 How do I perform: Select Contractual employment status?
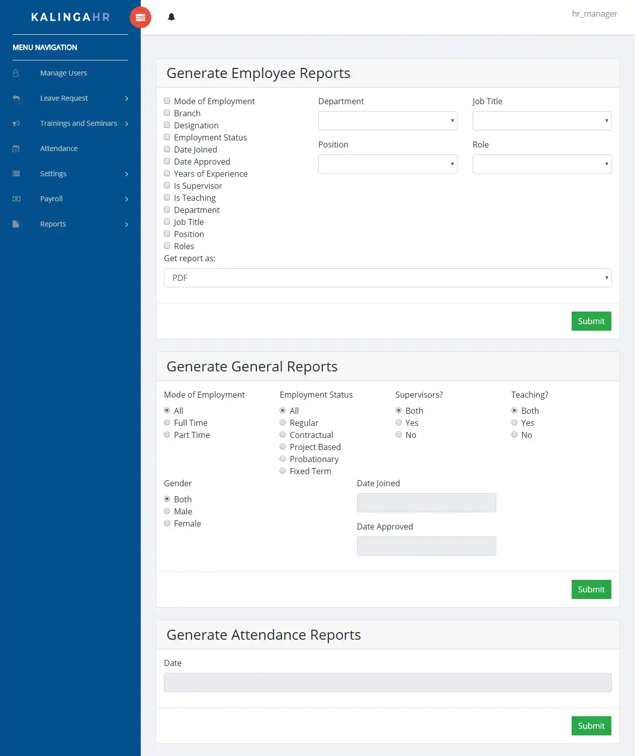[x=283, y=434]
